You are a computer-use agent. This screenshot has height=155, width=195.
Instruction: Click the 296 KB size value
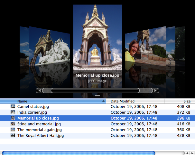[x=184, y=118]
